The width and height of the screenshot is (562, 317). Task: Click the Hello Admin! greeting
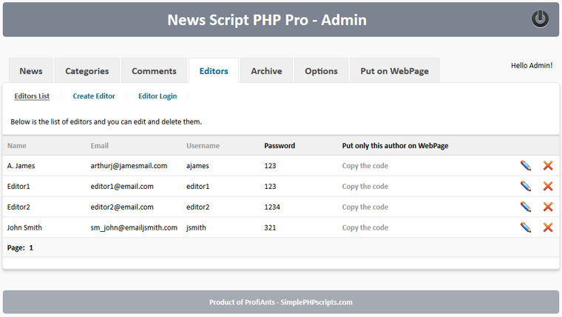tap(532, 65)
